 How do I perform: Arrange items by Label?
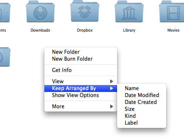[141, 123]
